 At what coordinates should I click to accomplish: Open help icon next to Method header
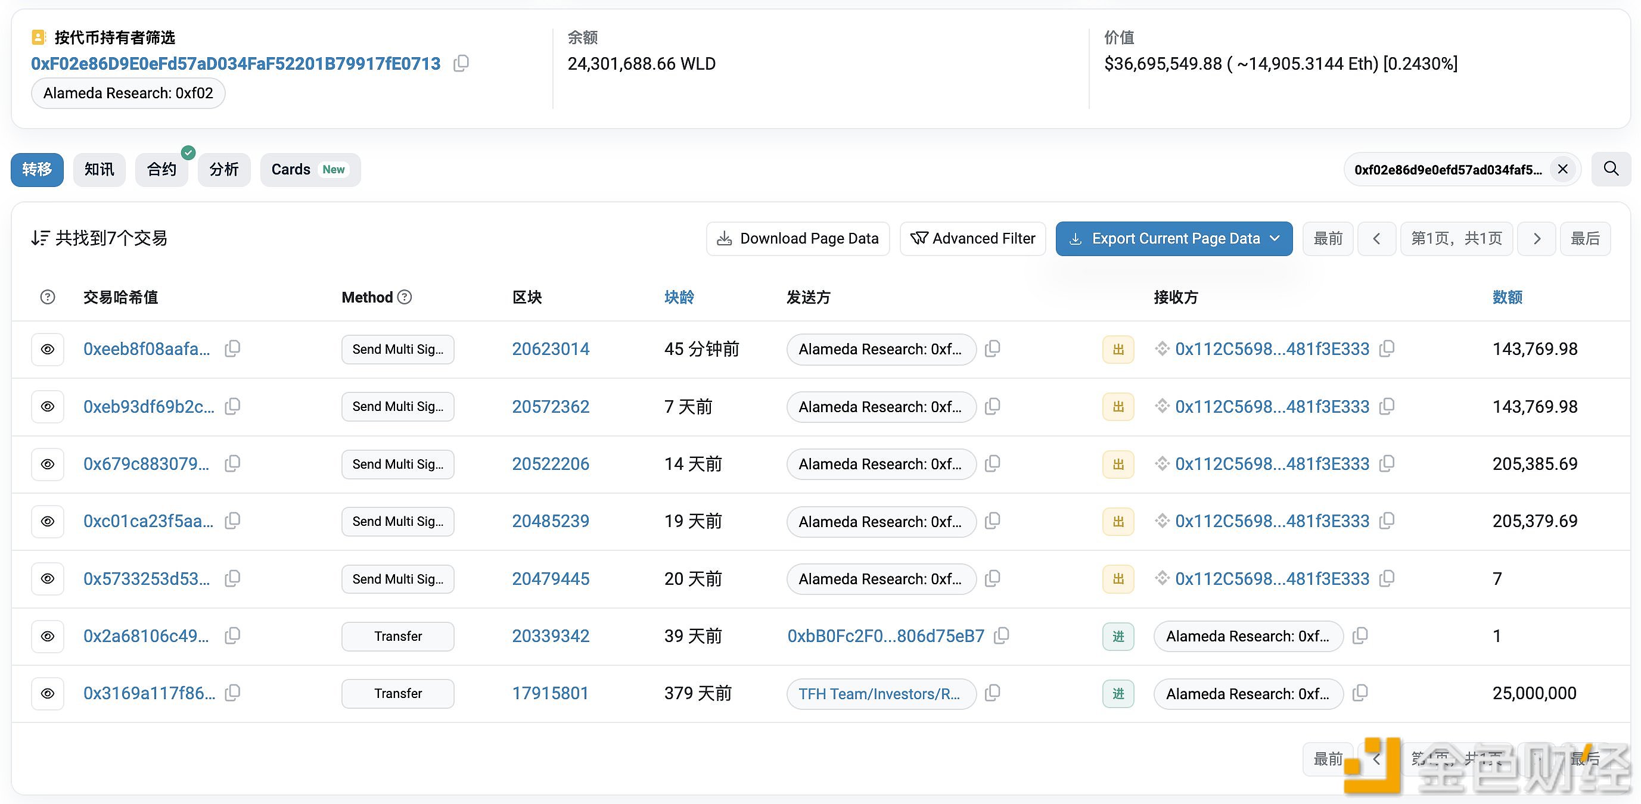click(405, 297)
